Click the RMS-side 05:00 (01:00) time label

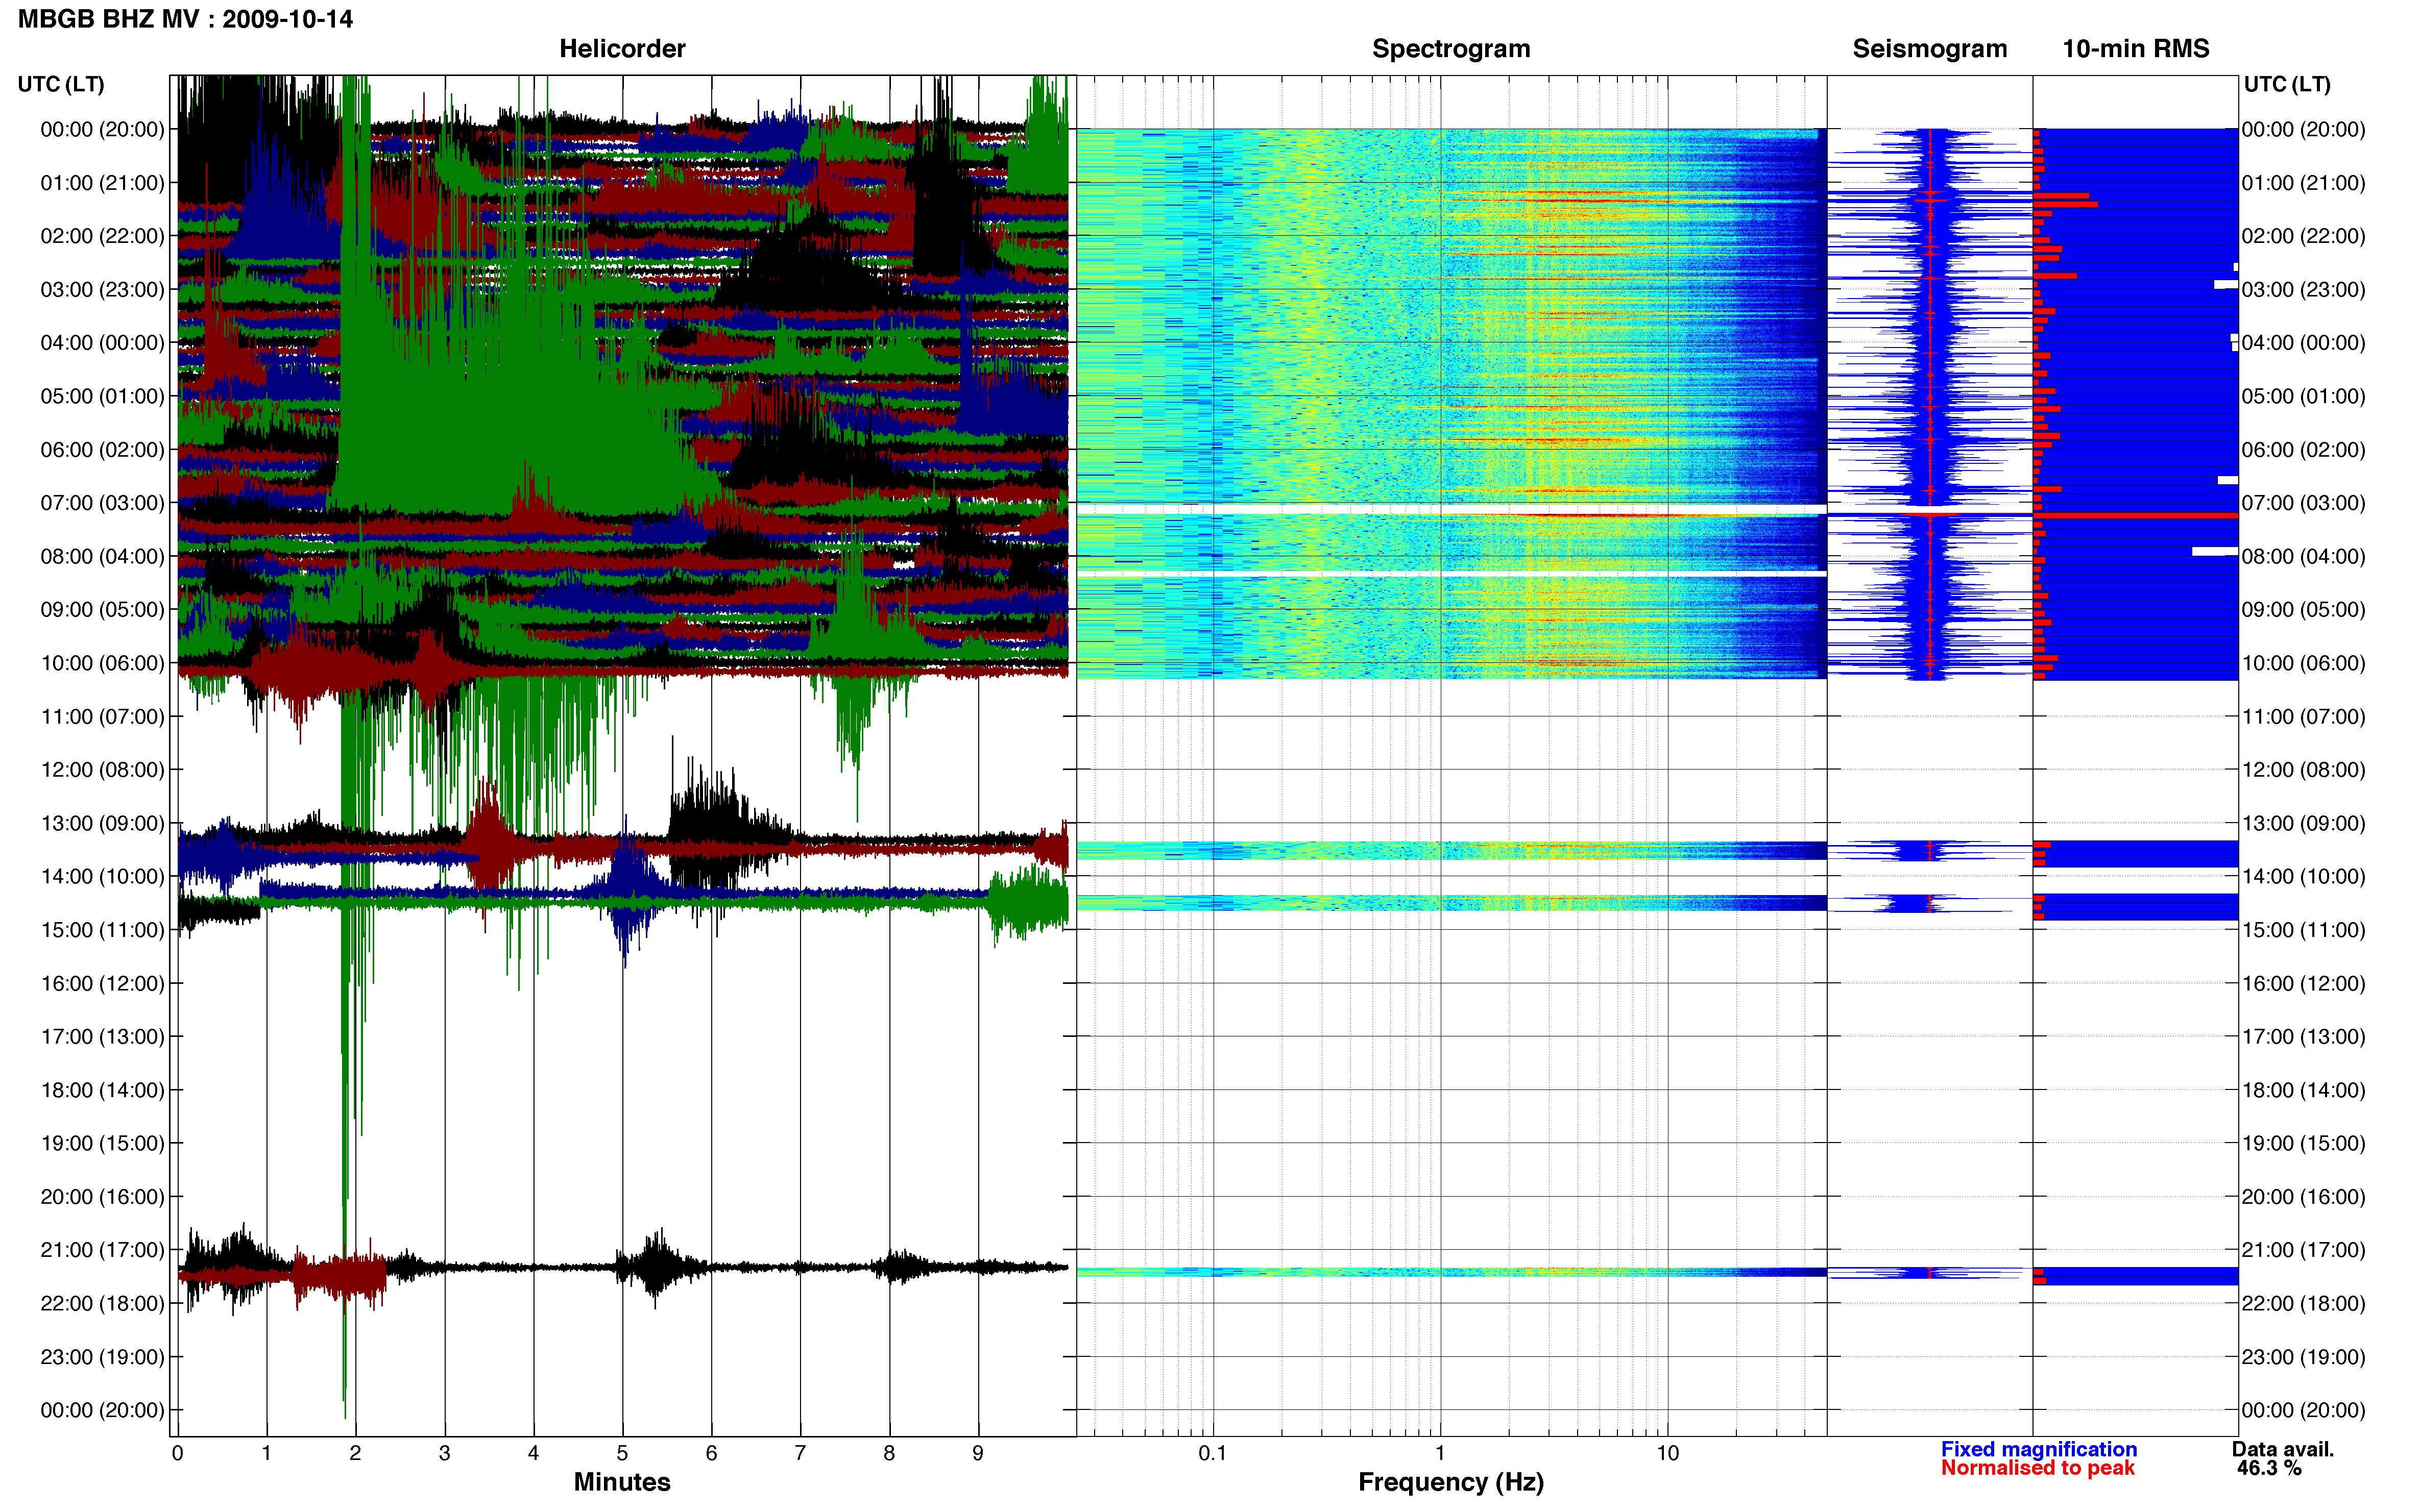coord(2304,396)
